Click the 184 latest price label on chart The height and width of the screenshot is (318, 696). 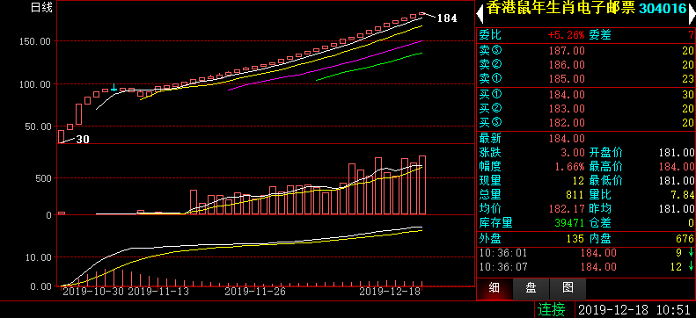[447, 18]
